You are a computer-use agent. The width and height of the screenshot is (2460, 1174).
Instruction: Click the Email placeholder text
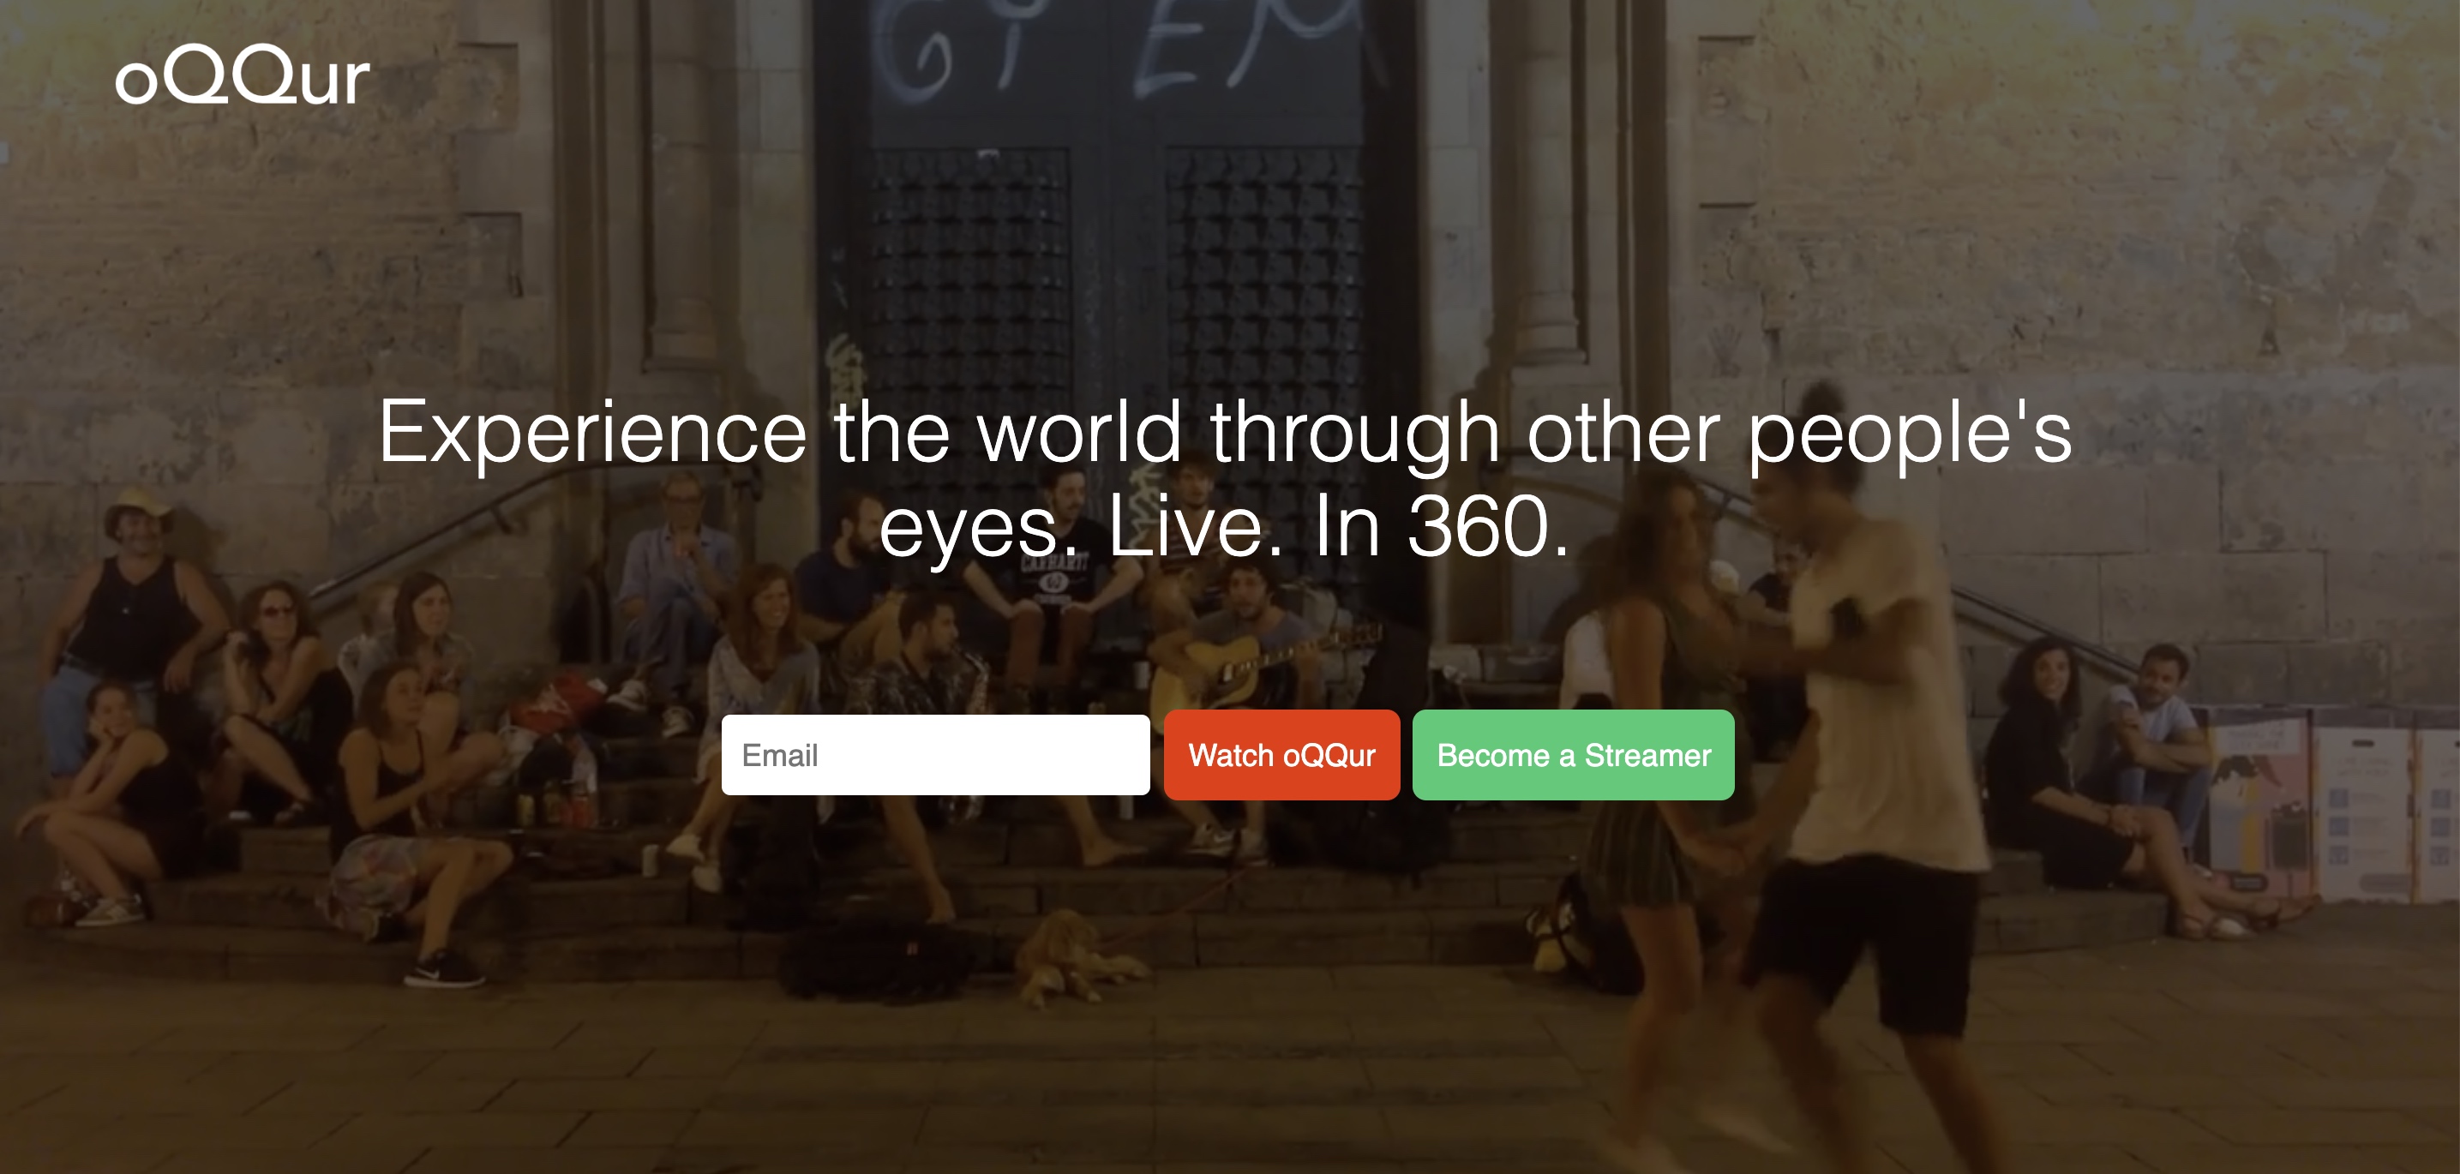point(779,755)
